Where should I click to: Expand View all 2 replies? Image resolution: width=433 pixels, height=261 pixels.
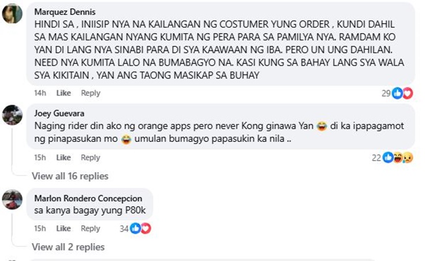point(68,247)
